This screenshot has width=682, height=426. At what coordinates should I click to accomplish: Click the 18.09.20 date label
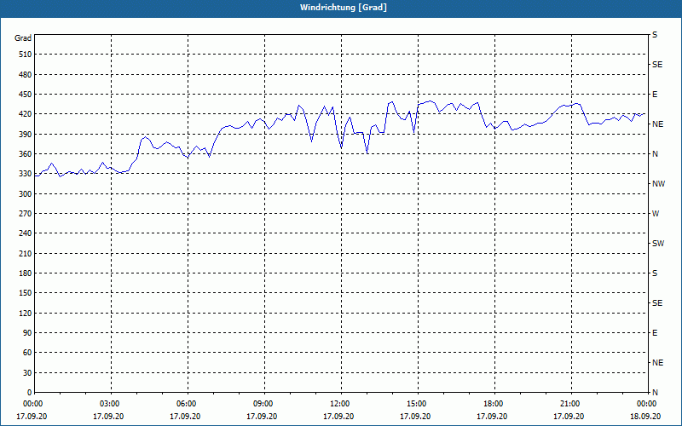click(x=645, y=417)
